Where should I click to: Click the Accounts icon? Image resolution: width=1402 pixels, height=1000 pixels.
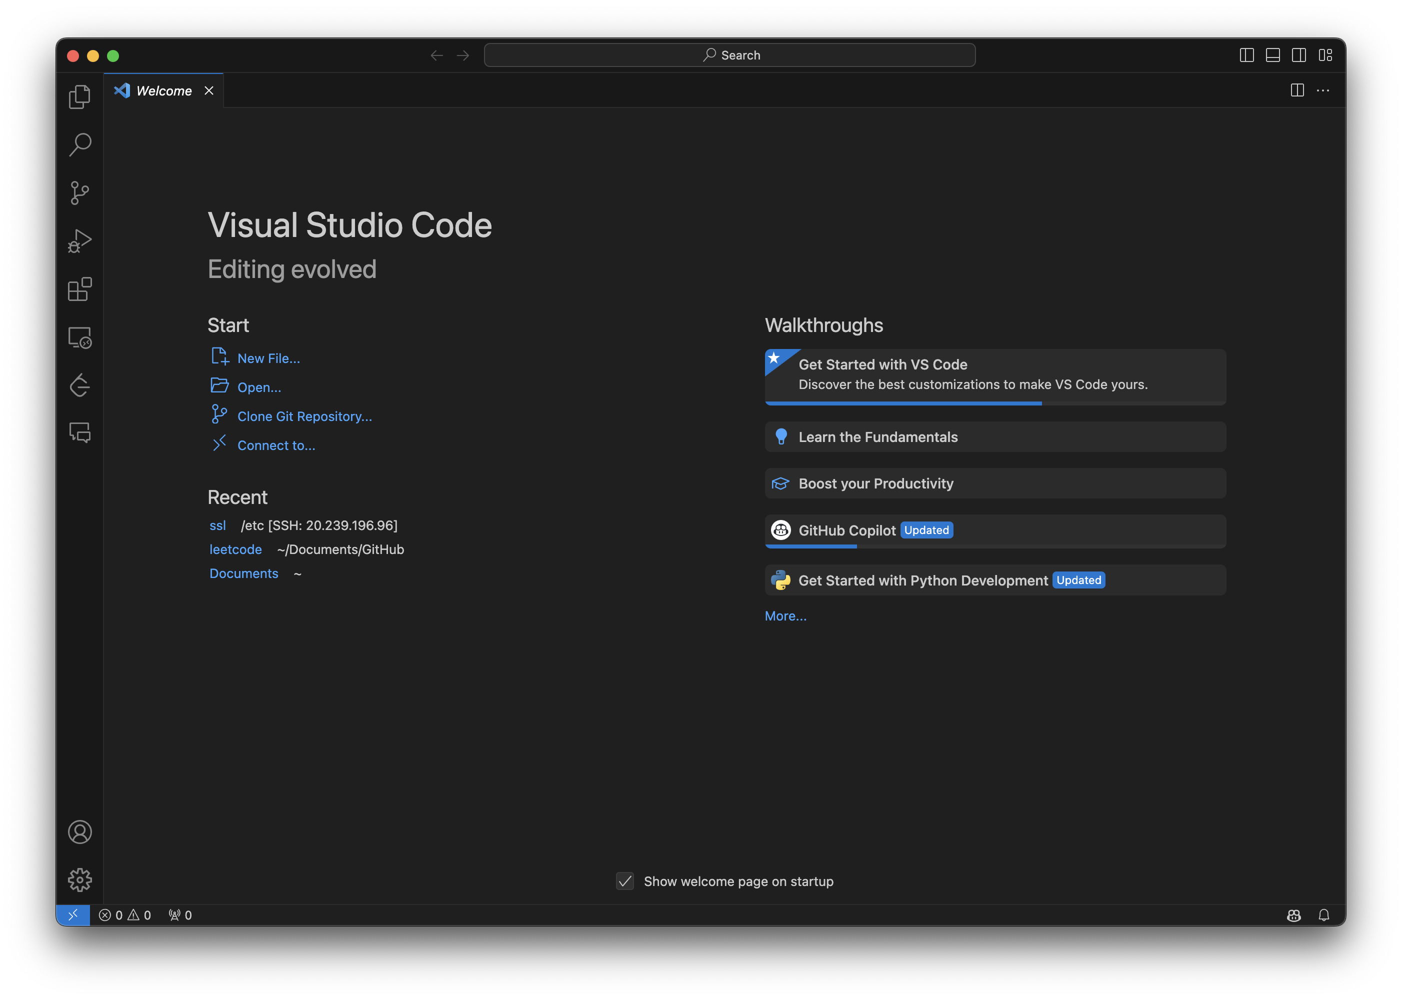coord(79,832)
